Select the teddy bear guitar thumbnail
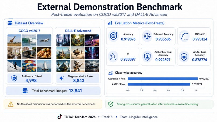 pyautogui.click(x=78, y=66)
